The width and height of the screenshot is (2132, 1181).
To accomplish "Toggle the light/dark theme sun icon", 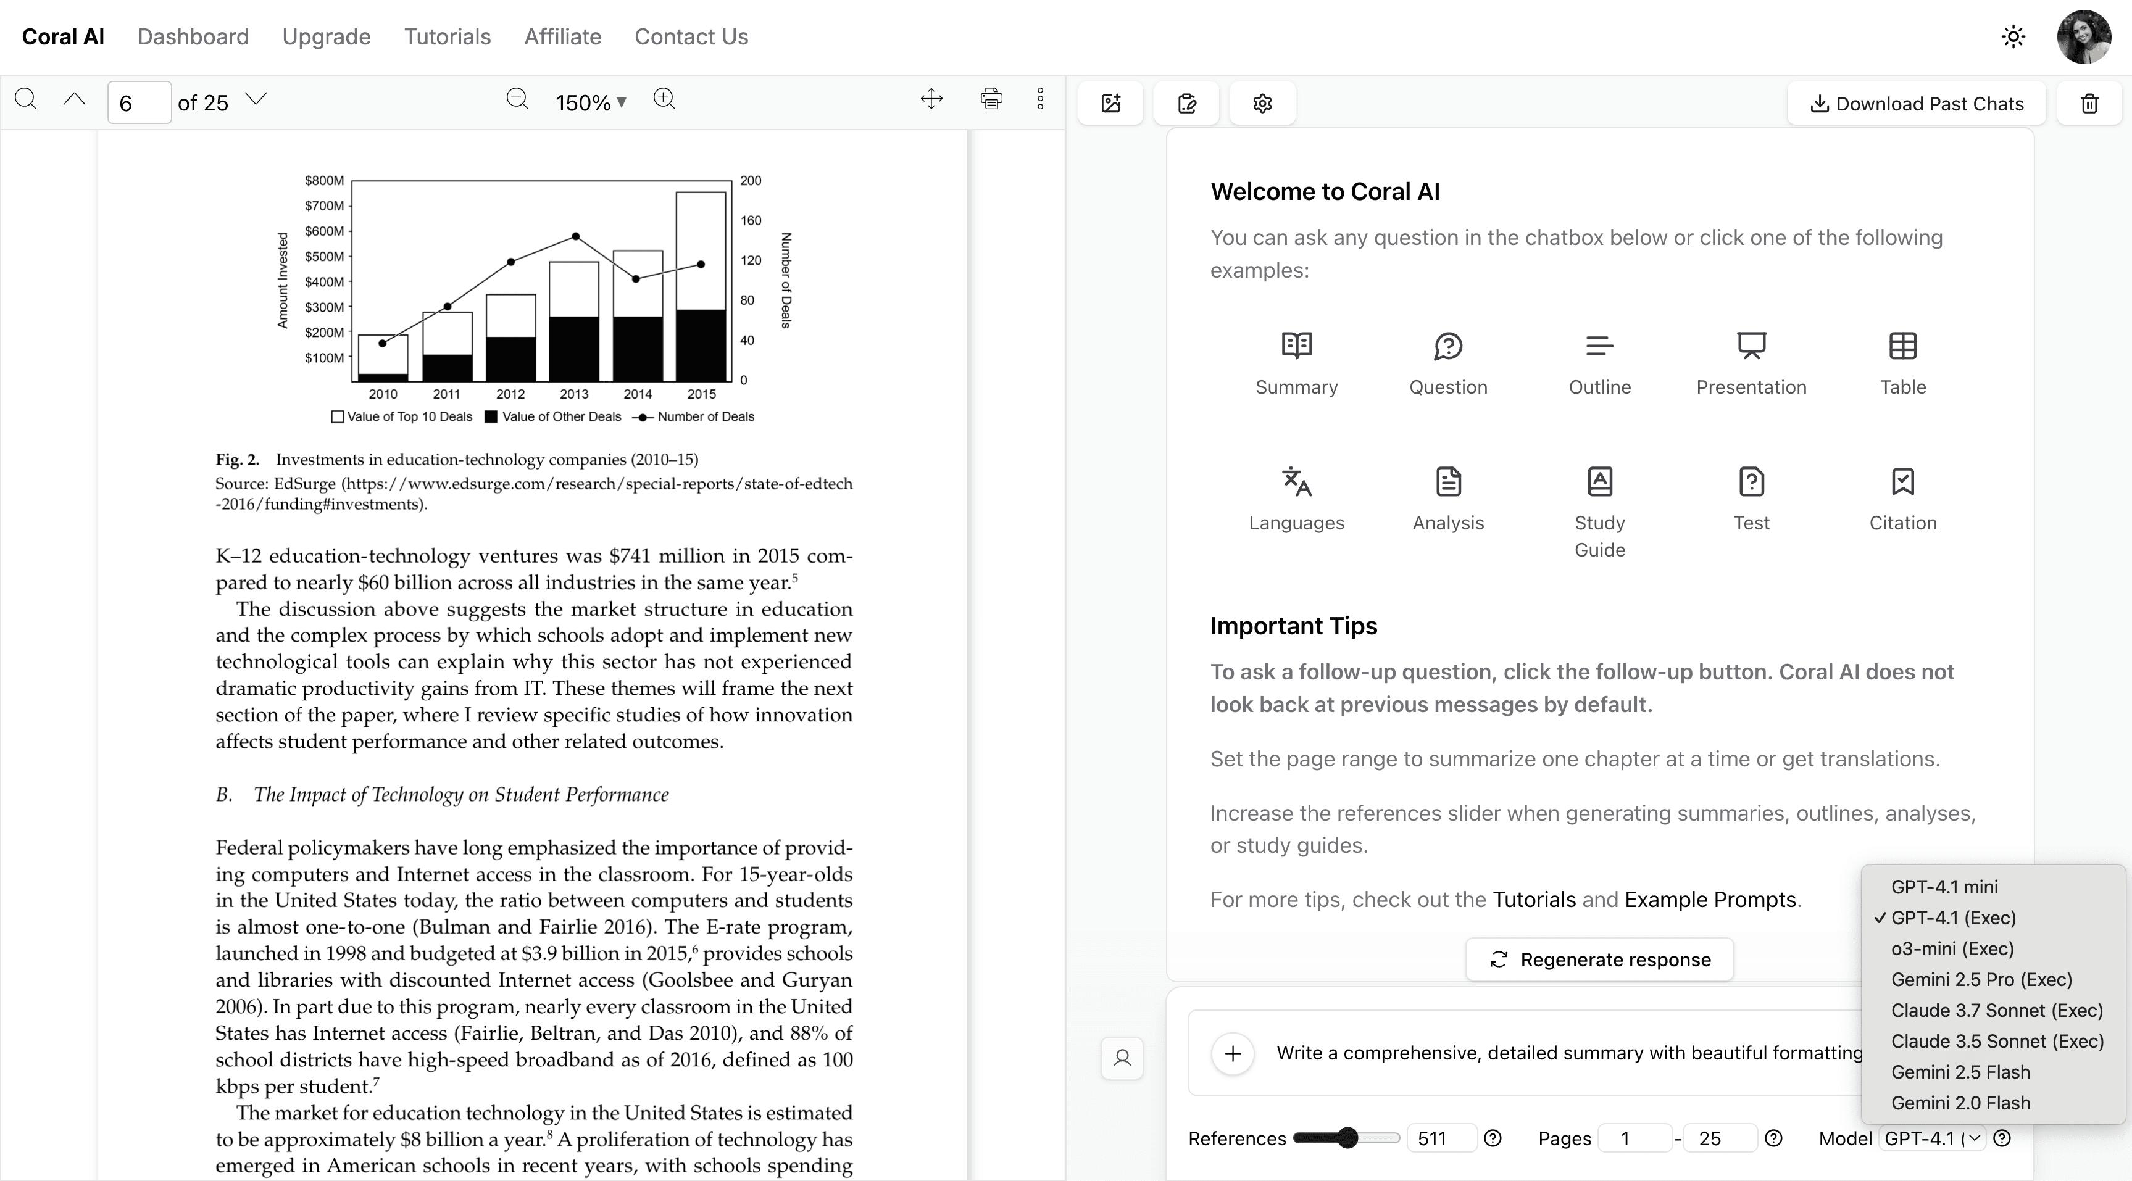I will click(x=2013, y=36).
